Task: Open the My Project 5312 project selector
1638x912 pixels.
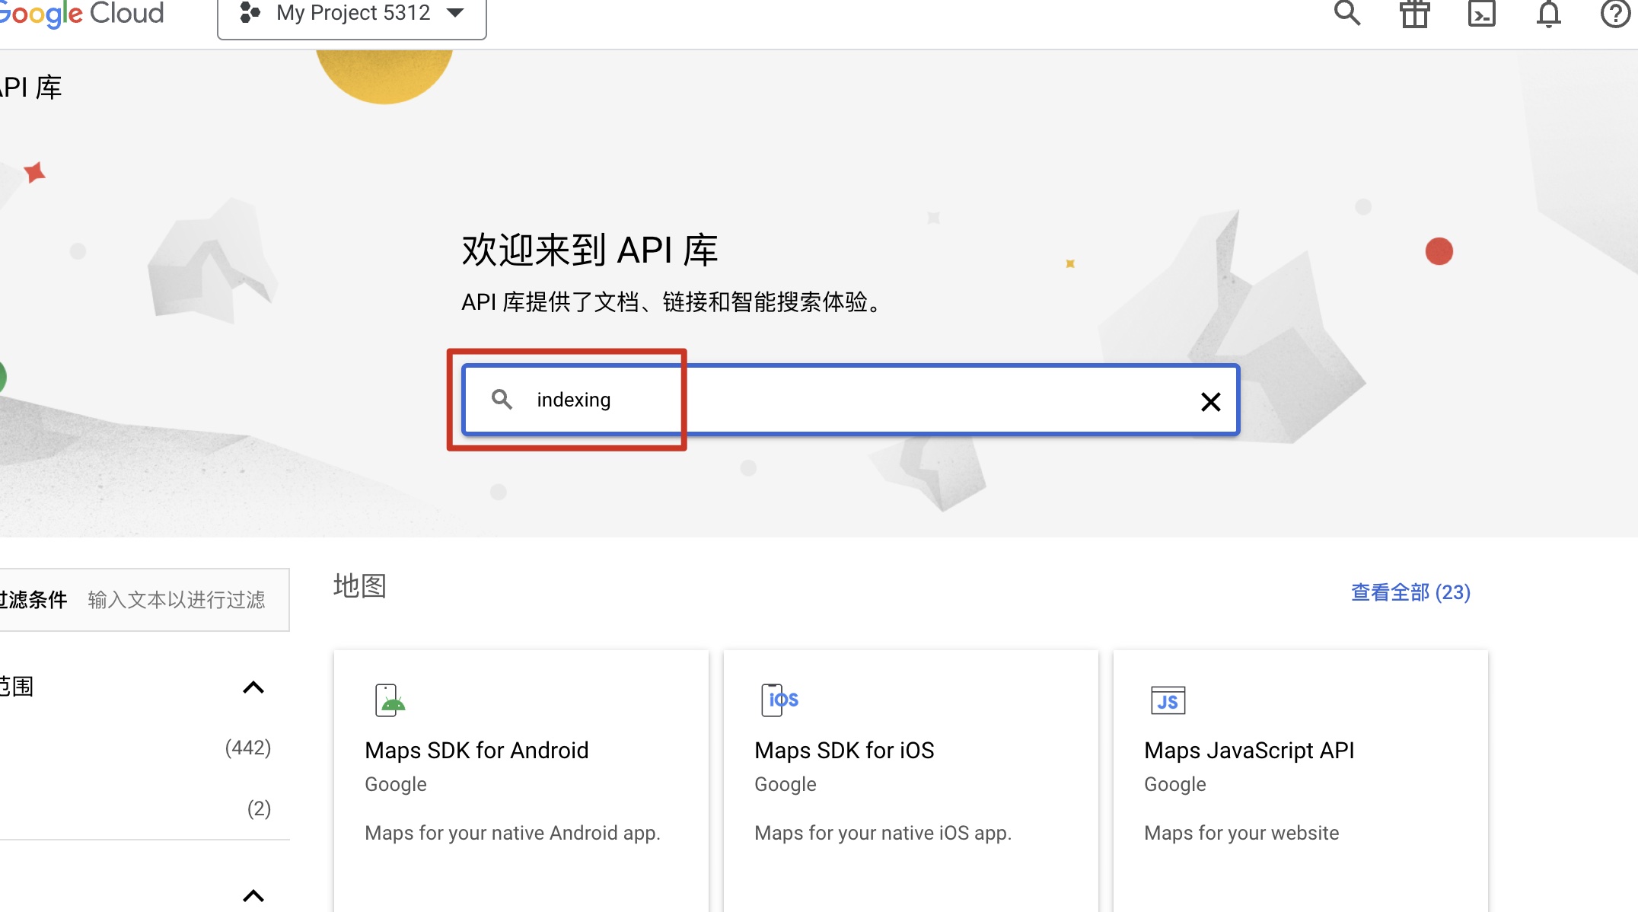Action: tap(352, 14)
